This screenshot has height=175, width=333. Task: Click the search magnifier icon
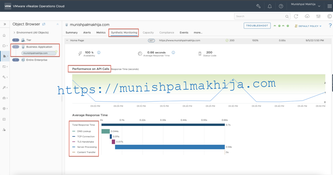coord(287,16)
